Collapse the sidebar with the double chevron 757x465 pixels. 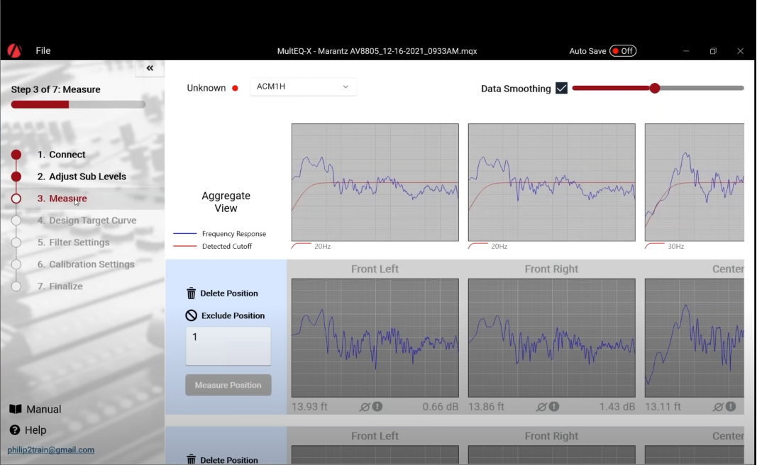150,68
